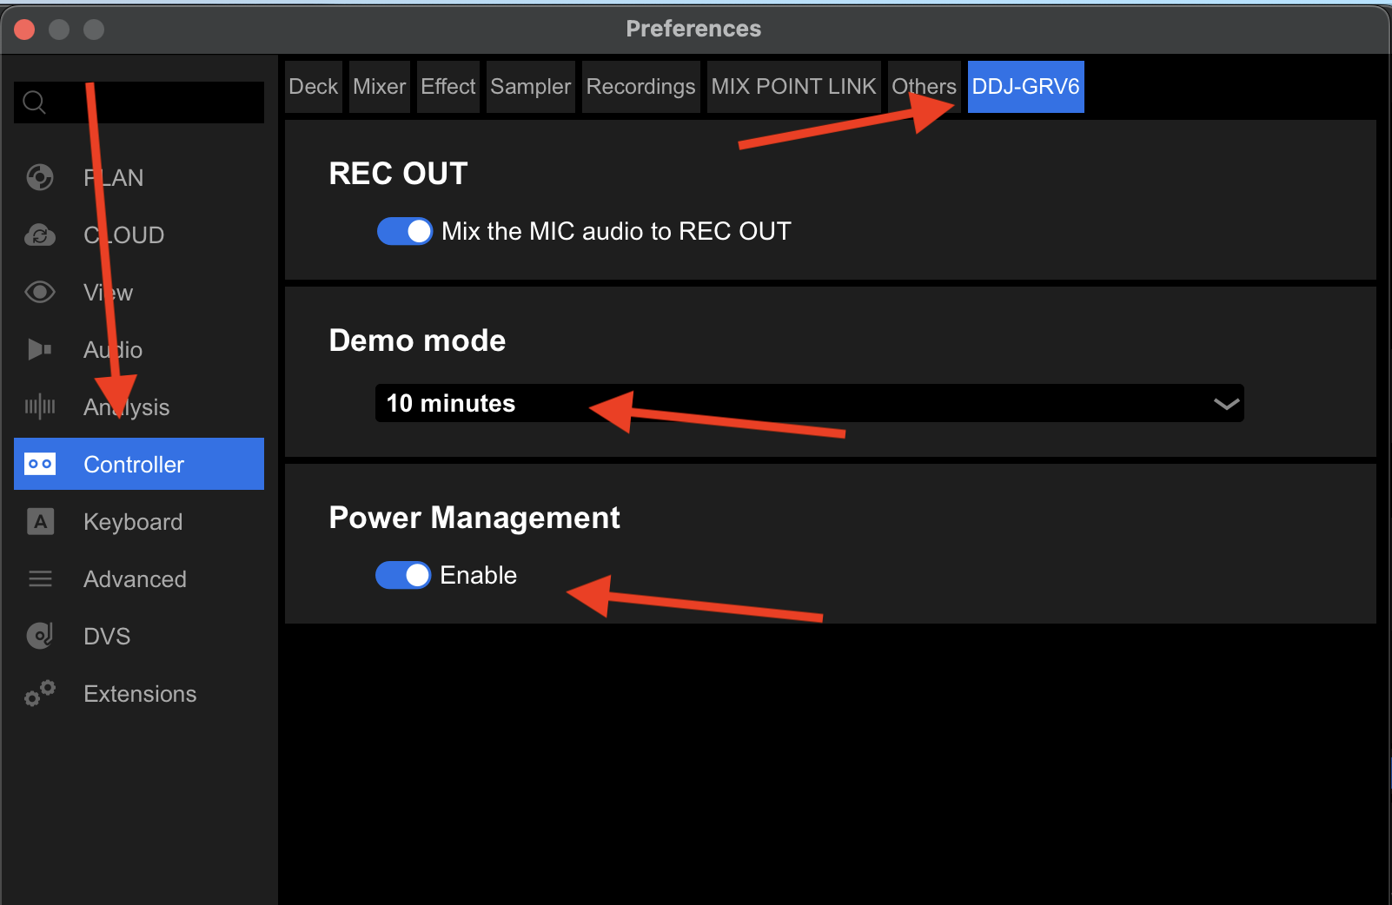Viewport: 1392px width, 905px height.
Task: Click the PLAN globe icon in sidebar
Action: coord(40,177)
